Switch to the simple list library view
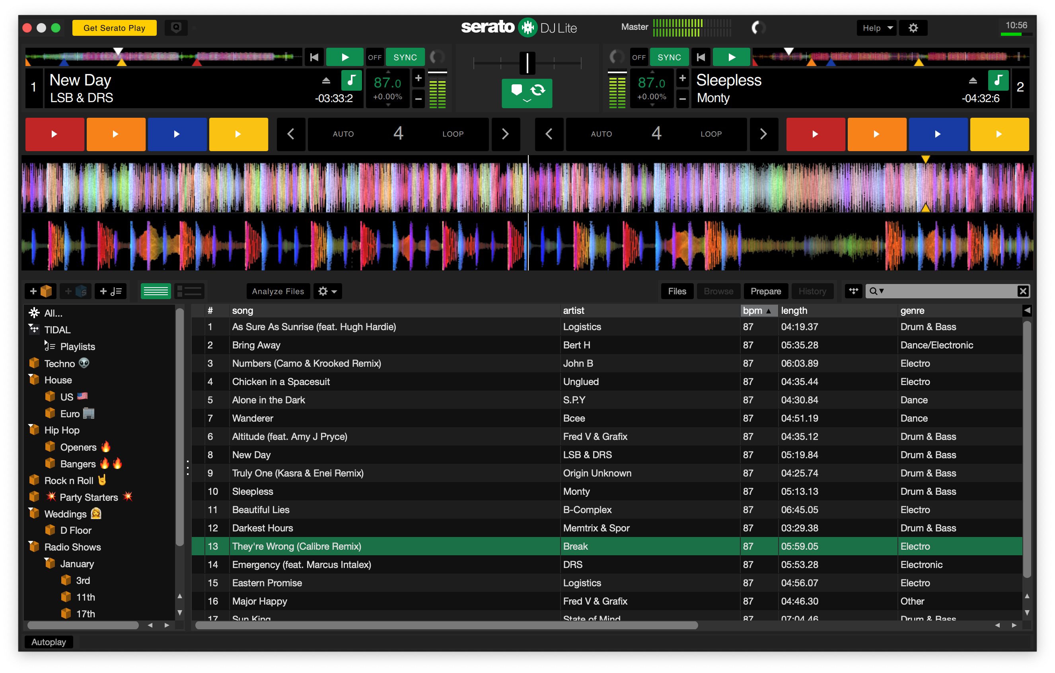The height and width of the screenshot is (673, 1055). (156, 292)
